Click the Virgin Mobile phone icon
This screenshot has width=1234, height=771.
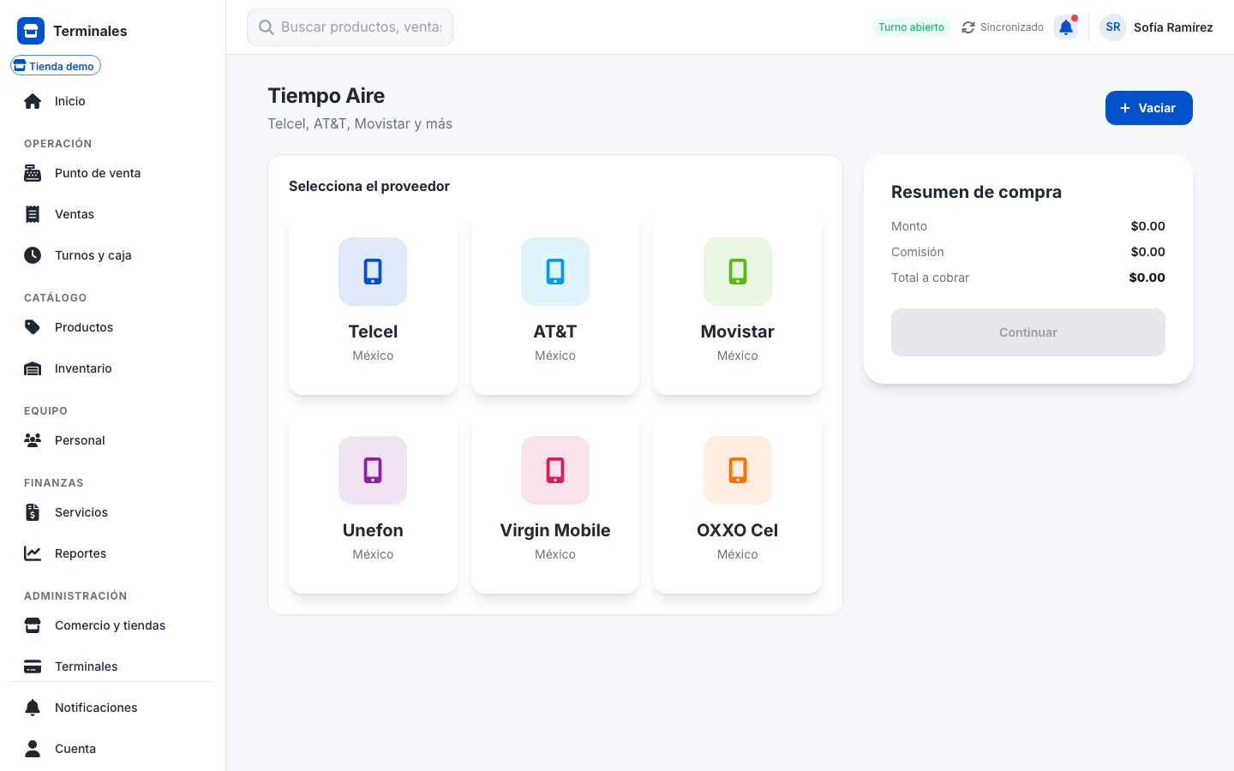tap(555, 470)
